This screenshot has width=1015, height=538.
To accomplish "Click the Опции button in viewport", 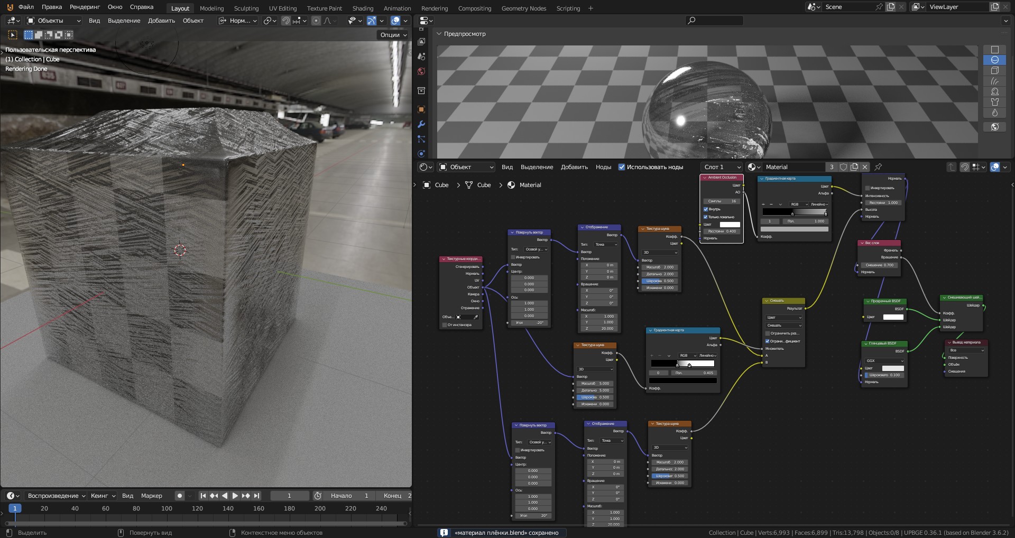I will (x=393, y=35).
